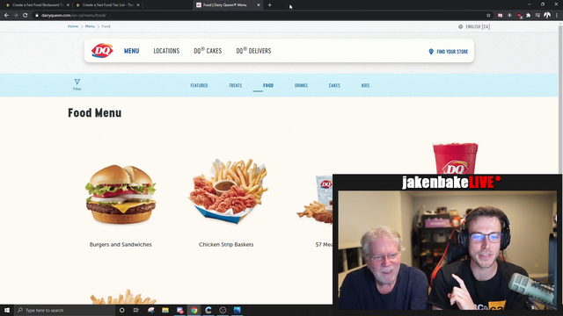Open the MENU navigation link

coord(131,51)
